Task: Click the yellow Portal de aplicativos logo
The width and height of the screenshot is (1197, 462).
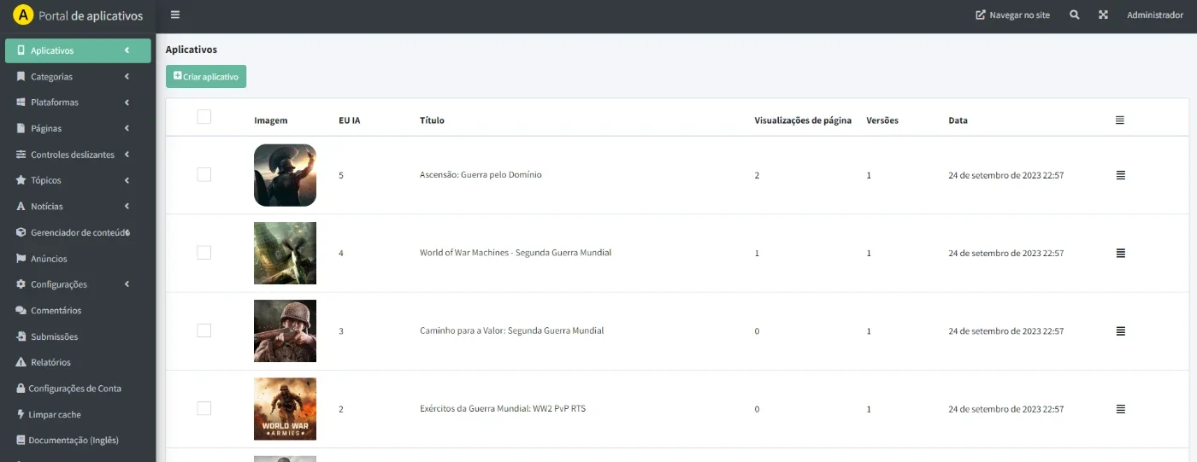Action: tap(24, 15)
